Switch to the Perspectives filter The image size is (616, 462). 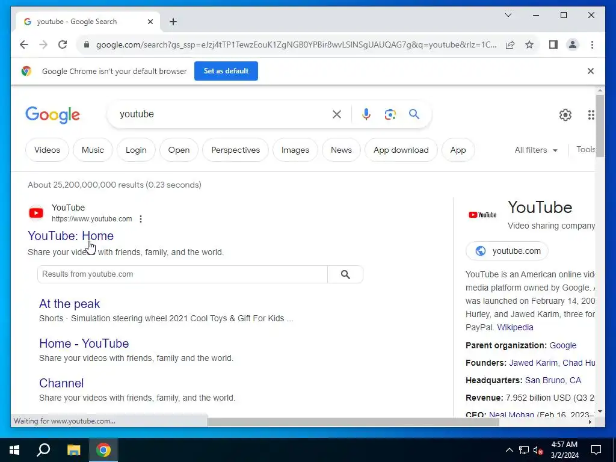tap(235, 150)
